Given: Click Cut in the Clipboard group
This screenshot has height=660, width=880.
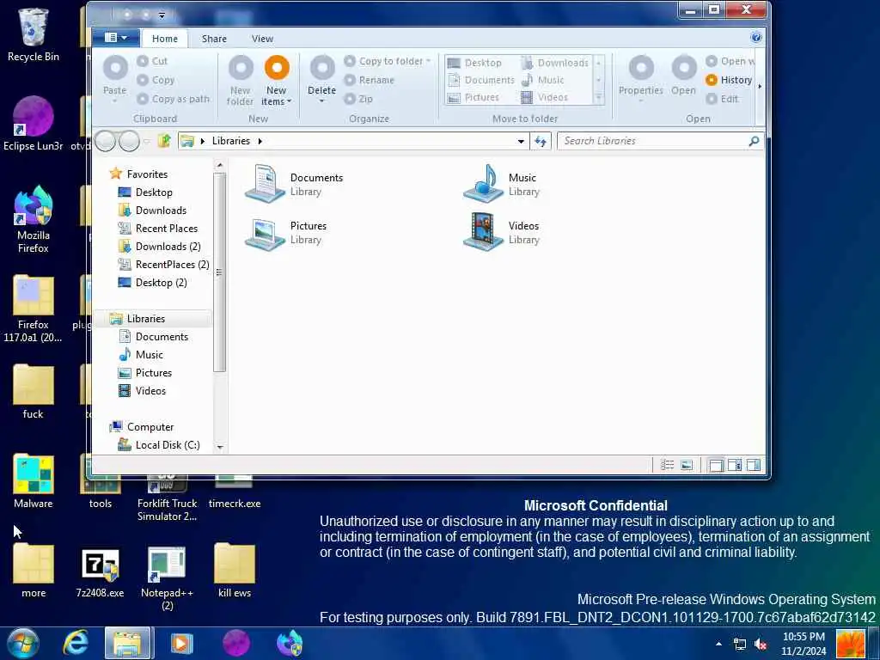Looking at the screenshot, I should click(153, 61).
